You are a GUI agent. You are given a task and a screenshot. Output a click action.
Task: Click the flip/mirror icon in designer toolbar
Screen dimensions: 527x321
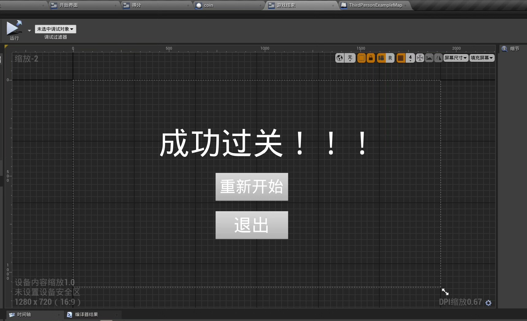pos(438,58)
